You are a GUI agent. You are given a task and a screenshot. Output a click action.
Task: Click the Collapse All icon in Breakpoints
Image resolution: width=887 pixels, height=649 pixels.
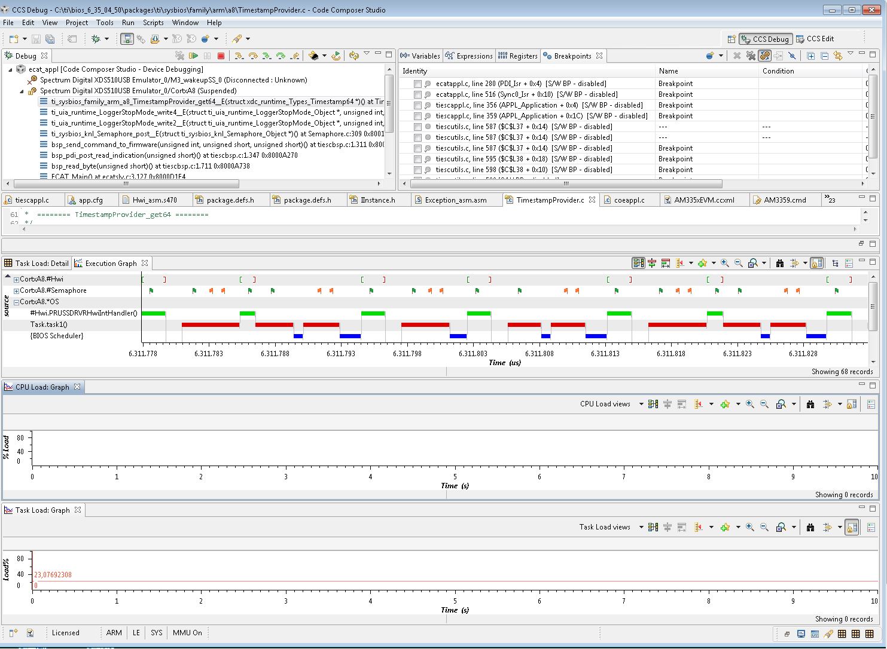click(824, 56)
